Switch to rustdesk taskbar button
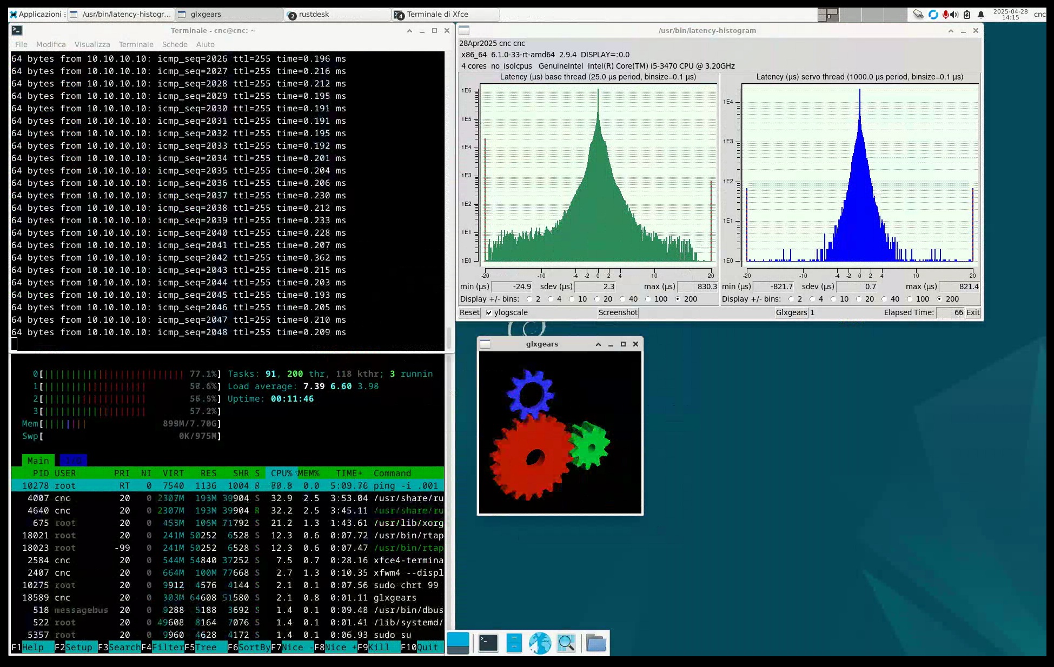Viewport: 1054px width, 667px height. (x=337, y=14)
